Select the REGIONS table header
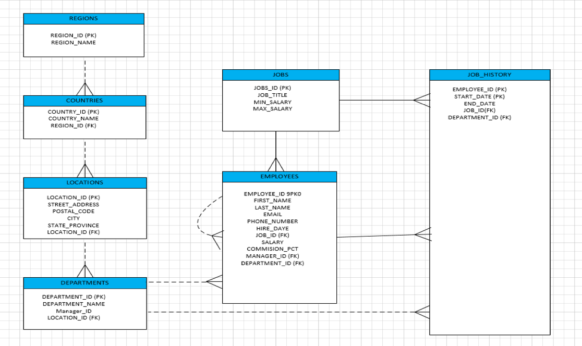This screenshot has height=346, width=582. coord(83,19)
